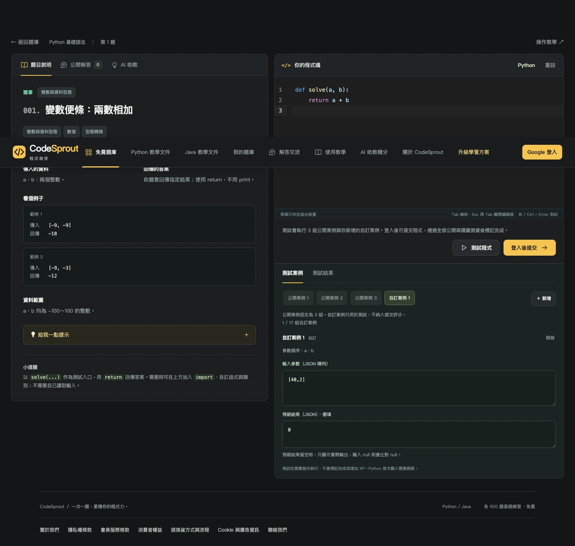This screenshot has height=546, width=575.
Task: Select 公開案例 3 chip
Action: point(366,298)
